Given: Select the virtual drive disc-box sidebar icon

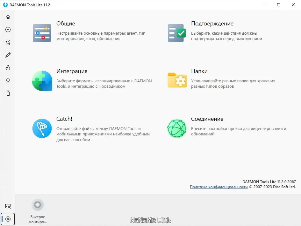Looking at the screenshot, I should pos(8,42).
